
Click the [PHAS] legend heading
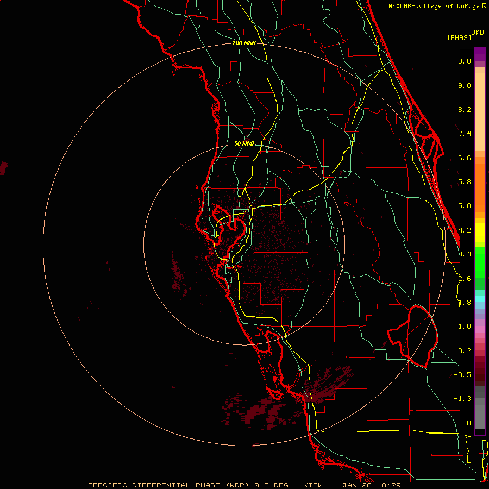(459, 37)
